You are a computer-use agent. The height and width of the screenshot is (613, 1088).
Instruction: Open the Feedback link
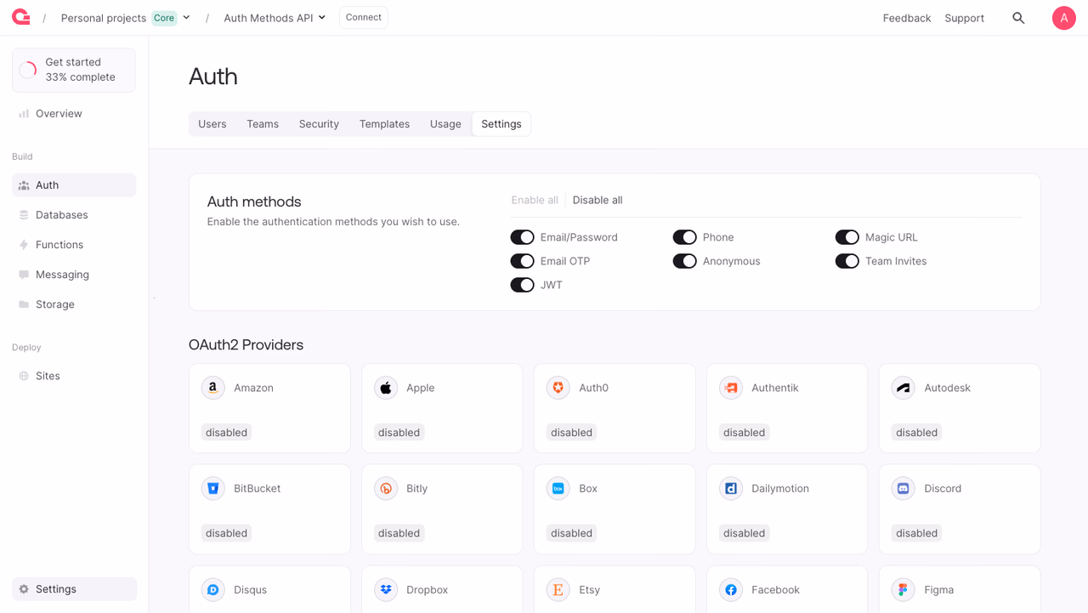tap(907, 18)
